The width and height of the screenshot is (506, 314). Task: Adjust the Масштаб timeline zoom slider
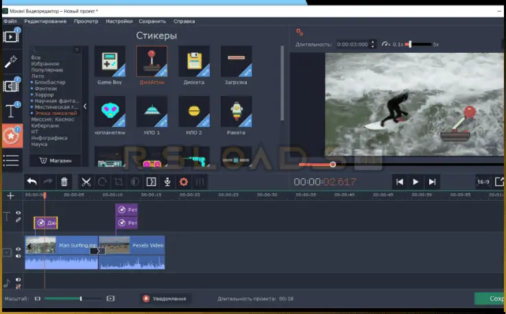point(72,298)
